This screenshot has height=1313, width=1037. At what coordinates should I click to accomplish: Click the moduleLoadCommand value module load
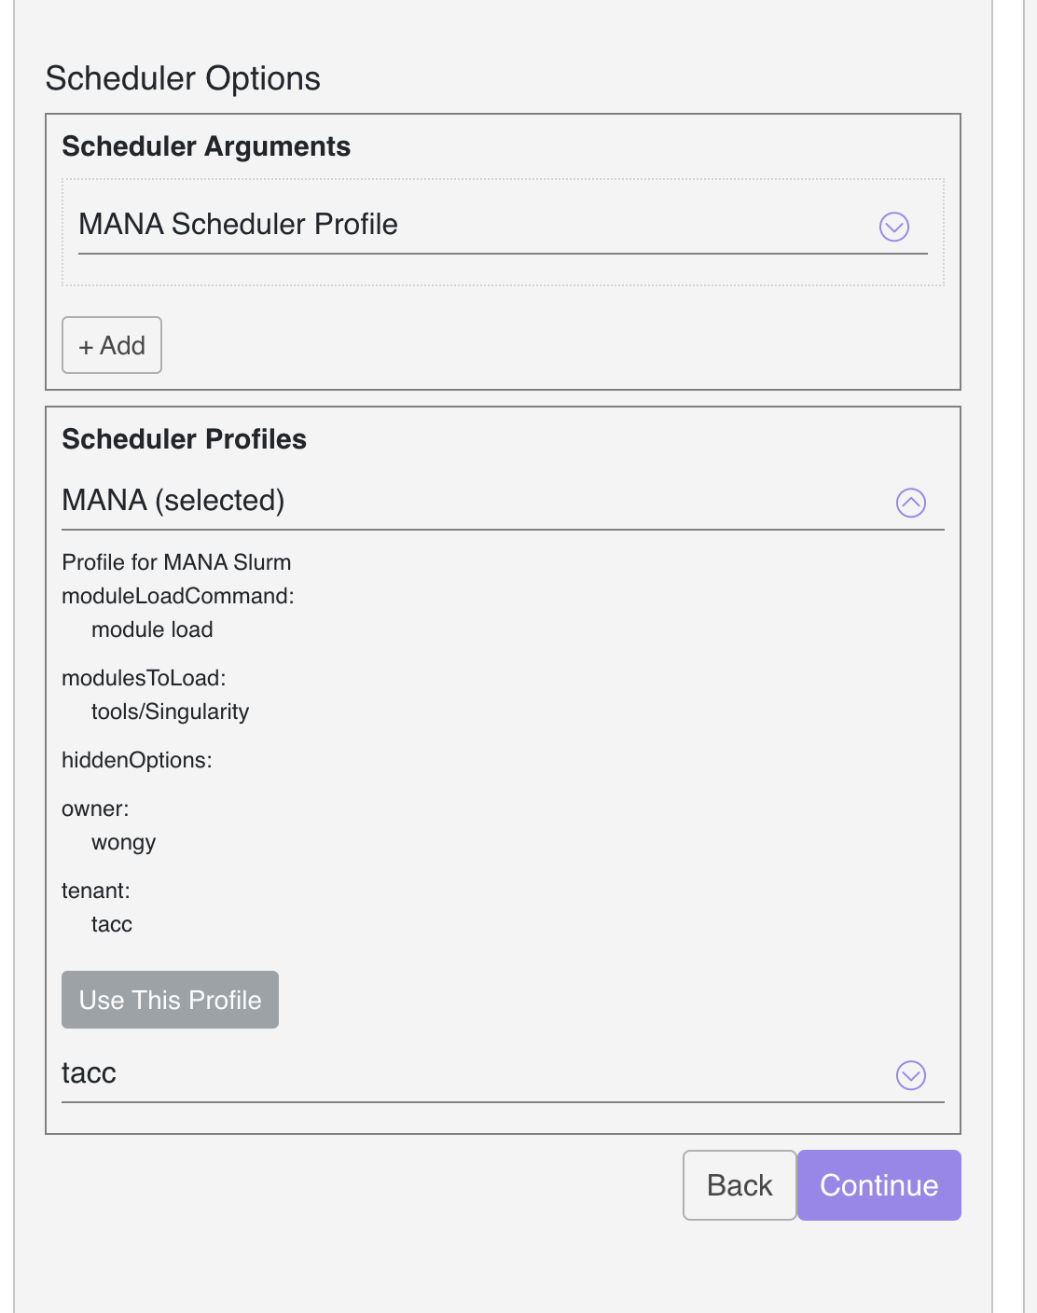(x=152, y=629)
